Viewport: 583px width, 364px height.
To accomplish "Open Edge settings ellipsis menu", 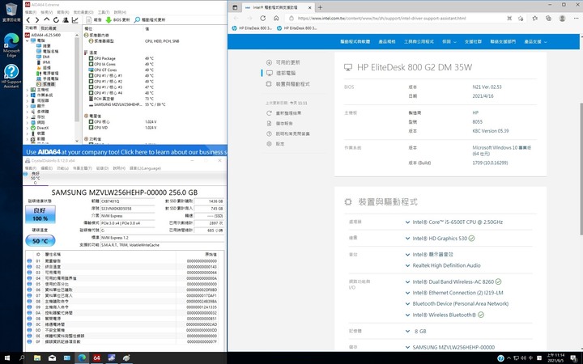I will pos(577,18).
